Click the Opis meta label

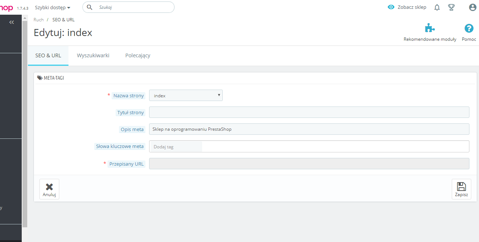tap(132, 130)
